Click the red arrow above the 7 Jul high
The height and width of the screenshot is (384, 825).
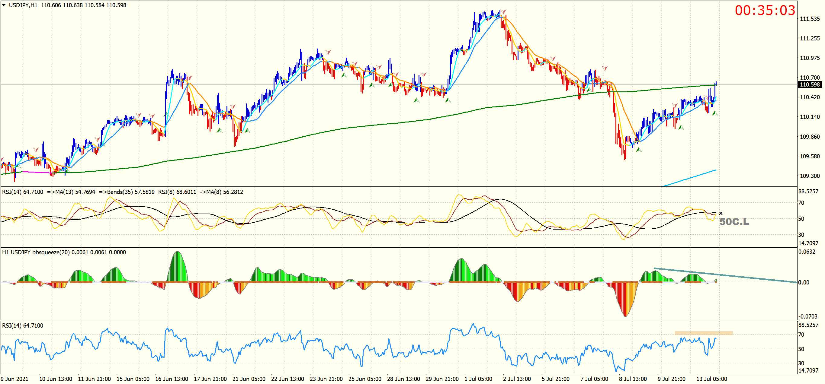pyautogui.click(x=604, y=68)
